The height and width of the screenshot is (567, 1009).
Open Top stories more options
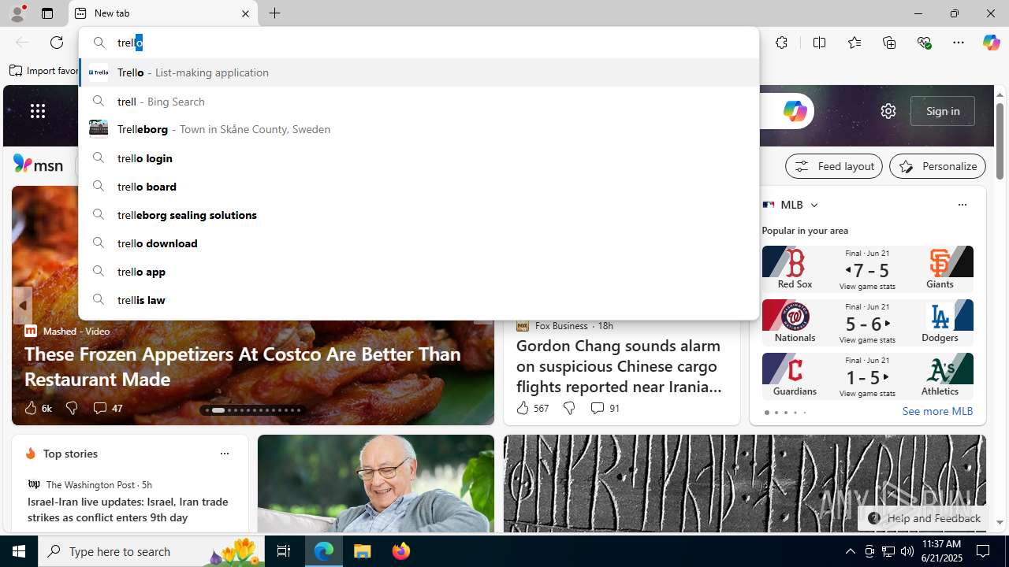pos(225,454)
